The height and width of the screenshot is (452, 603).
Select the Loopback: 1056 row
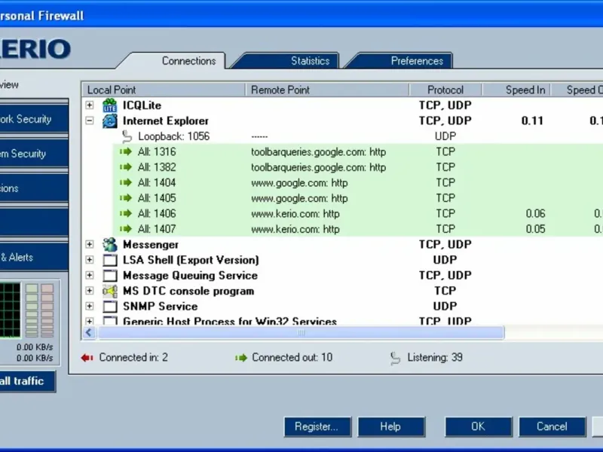pyautogui.click(x=342, y=136)
